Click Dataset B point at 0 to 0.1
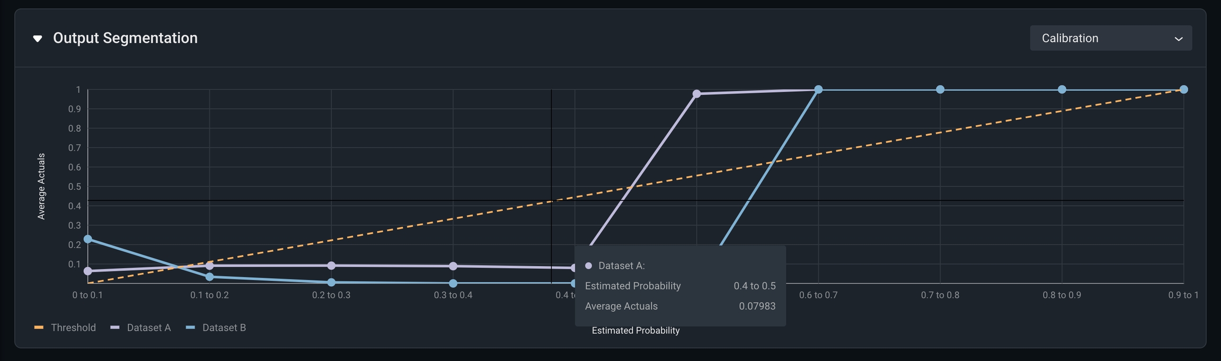The image size is (1221, 361). coord(88,239)
